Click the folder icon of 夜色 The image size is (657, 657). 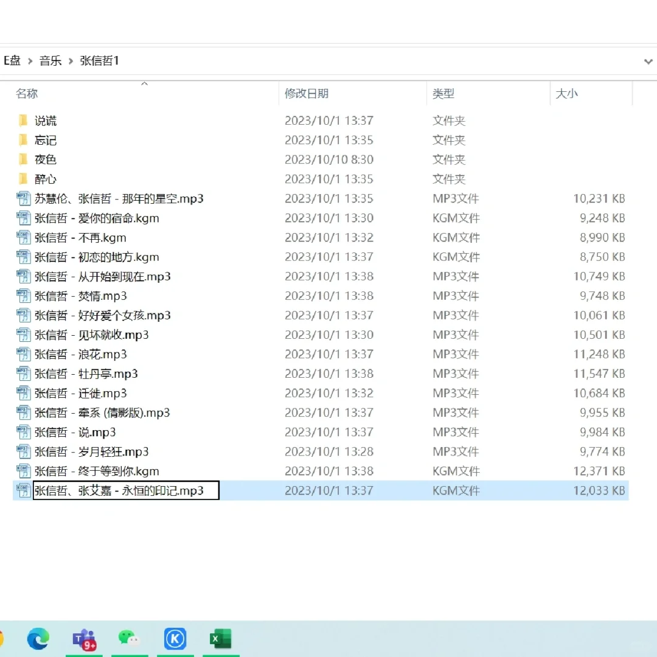(23, 159)
